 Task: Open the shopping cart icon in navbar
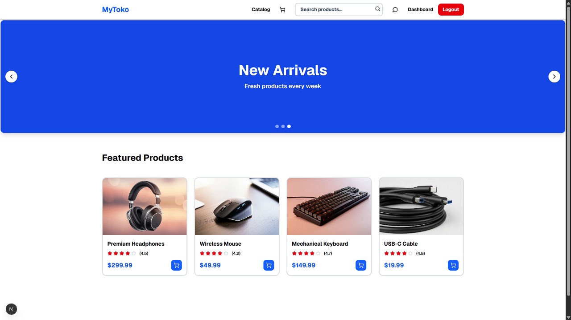[282, 9]
